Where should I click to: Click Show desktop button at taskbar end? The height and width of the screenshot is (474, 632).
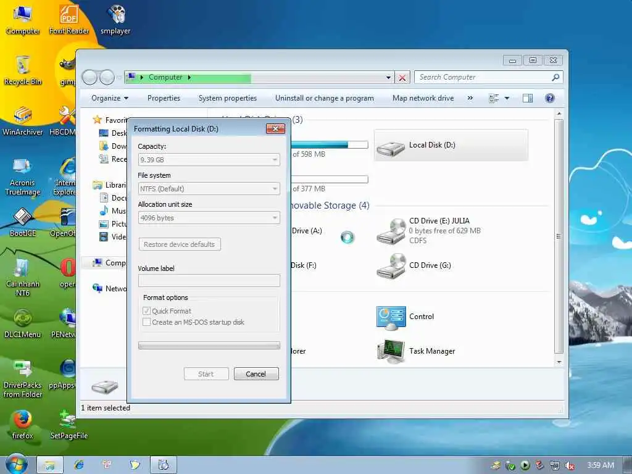628,465
